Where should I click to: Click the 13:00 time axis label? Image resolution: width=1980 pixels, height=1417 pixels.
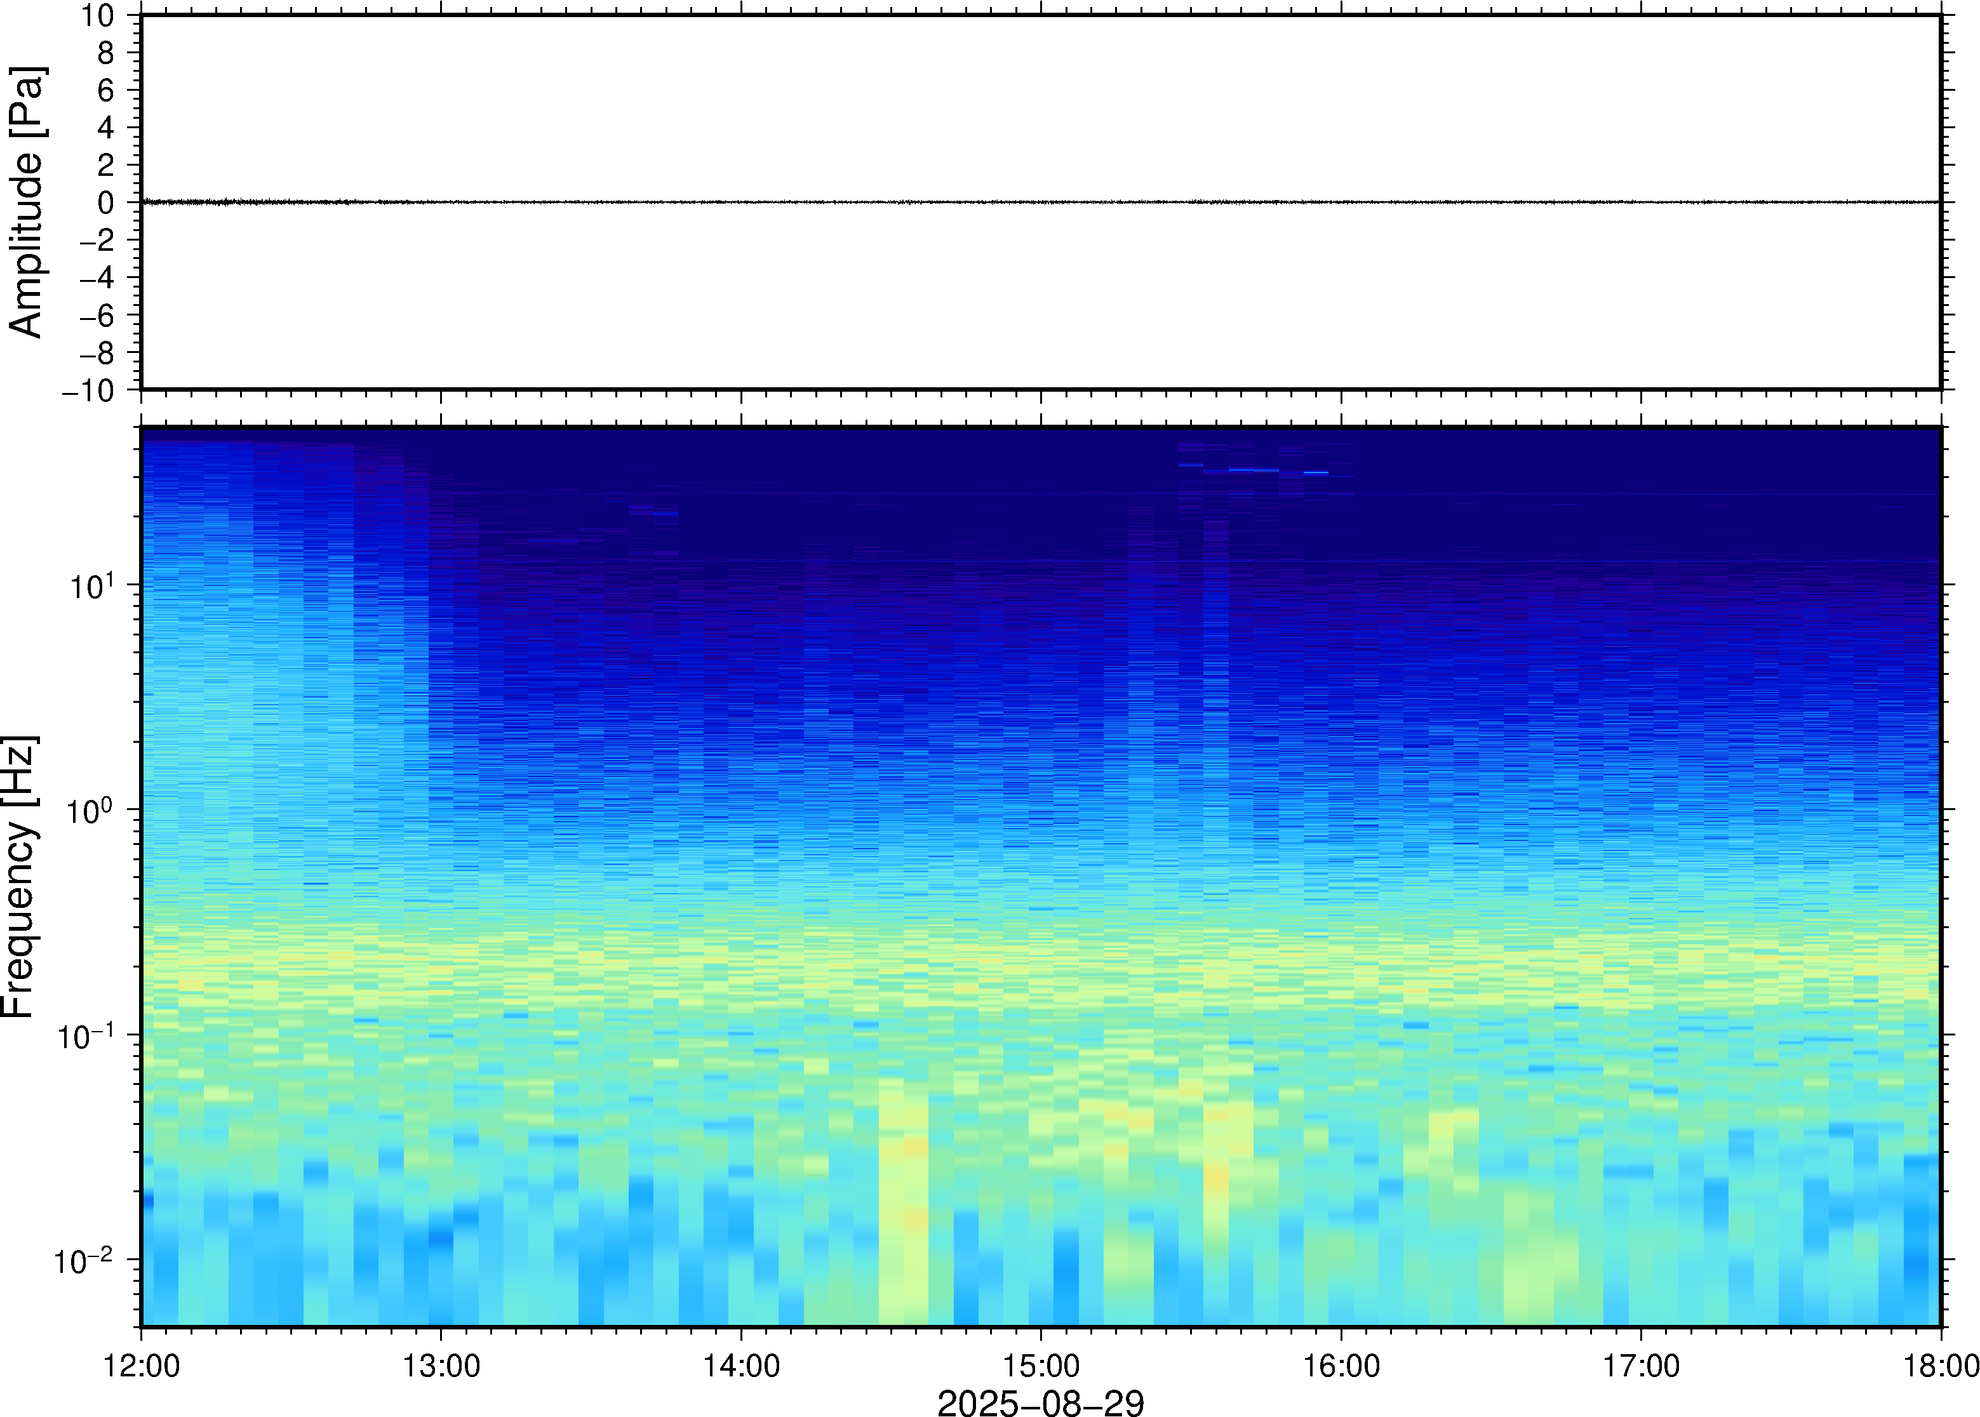point(441,1366)
